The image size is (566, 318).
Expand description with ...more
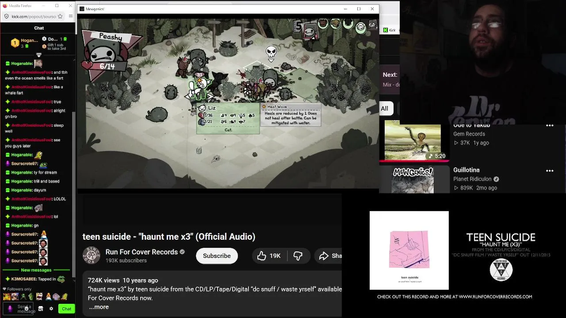(x=99, y=307)
